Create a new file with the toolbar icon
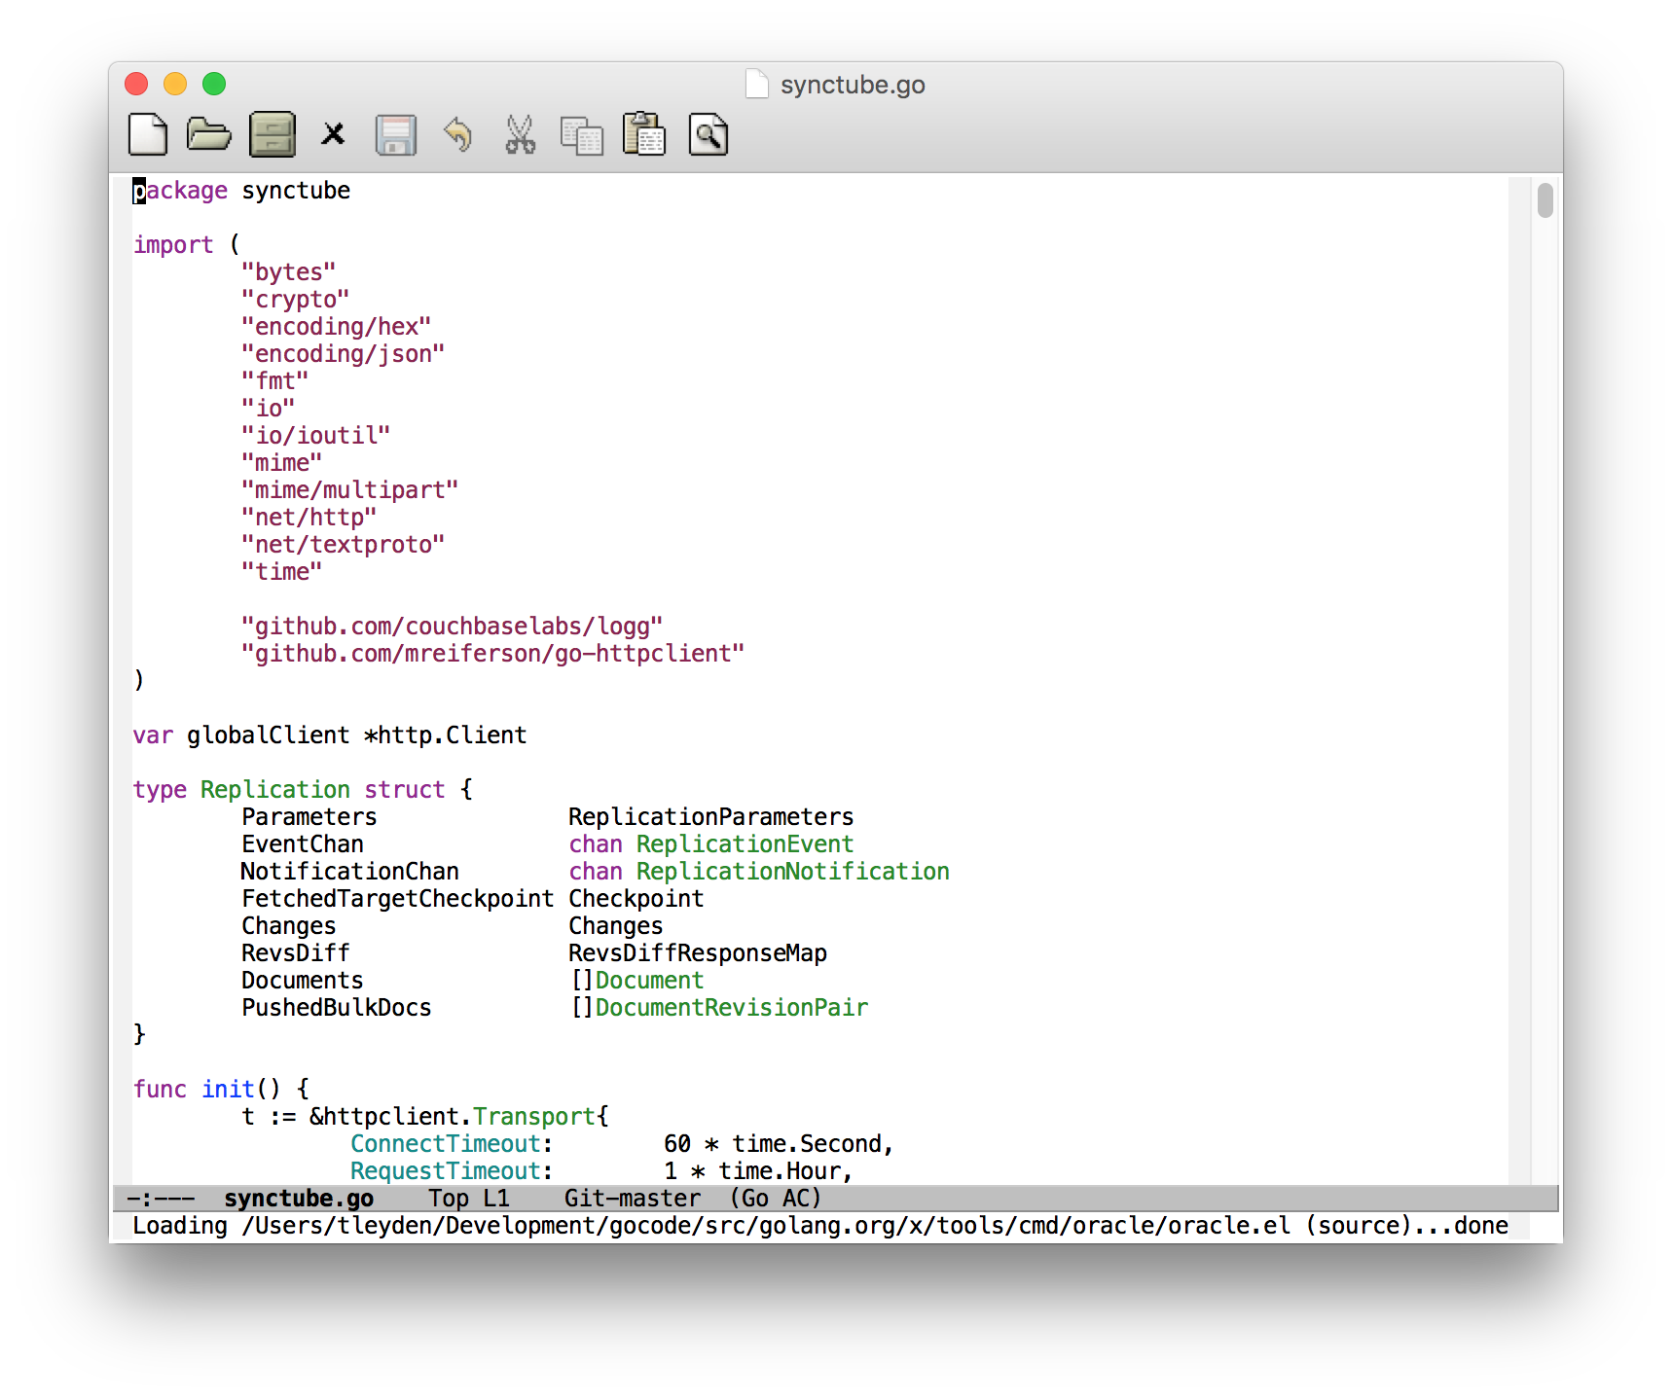Image resolution: width=1672 pixels, height=1399 pixels. [x=148, y=134]
